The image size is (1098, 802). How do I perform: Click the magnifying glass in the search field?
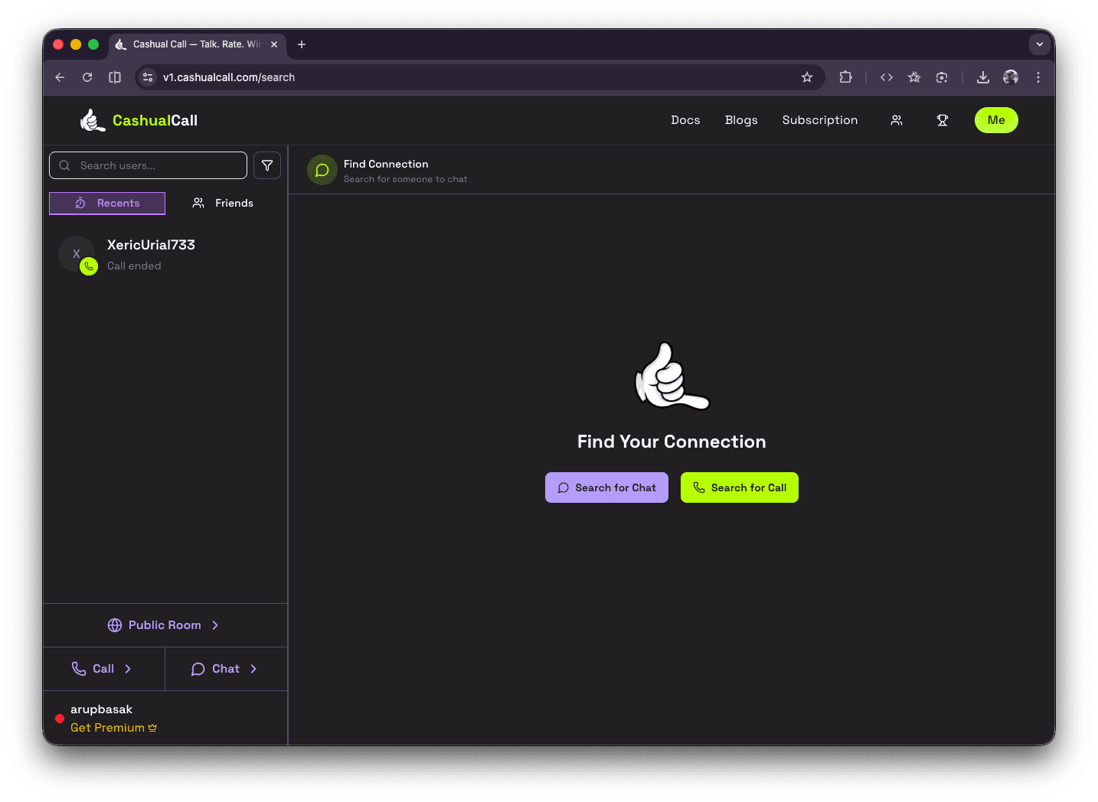(64, 165)
